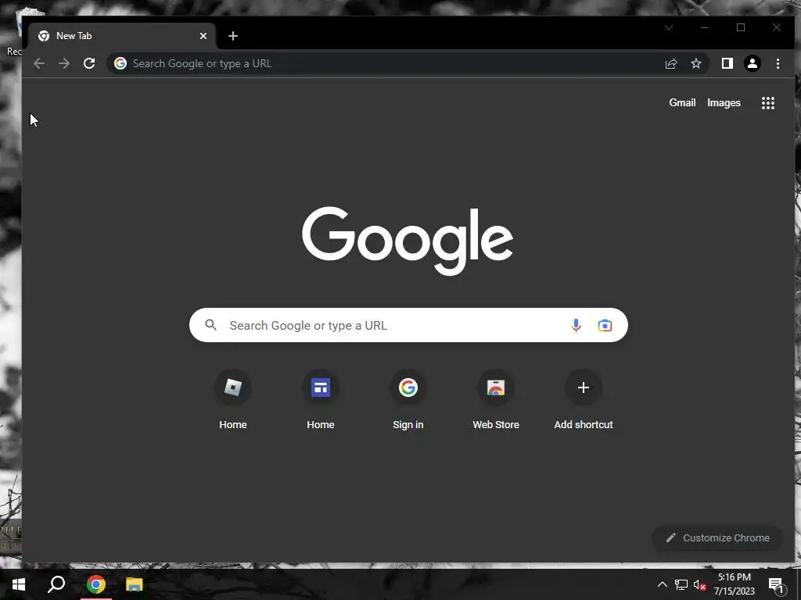Select the New Tab tab
The image size is (801, 600).
[x=121, y=36]
